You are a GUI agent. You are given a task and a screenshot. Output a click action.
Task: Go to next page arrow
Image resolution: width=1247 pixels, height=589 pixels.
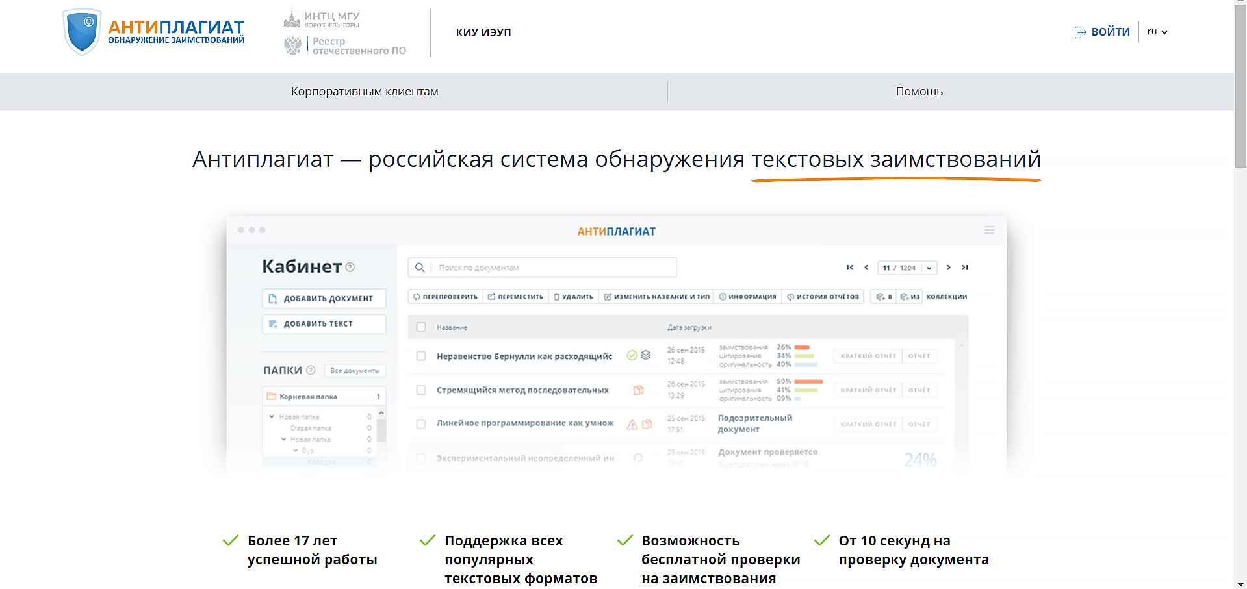click(x=948, y=268)
